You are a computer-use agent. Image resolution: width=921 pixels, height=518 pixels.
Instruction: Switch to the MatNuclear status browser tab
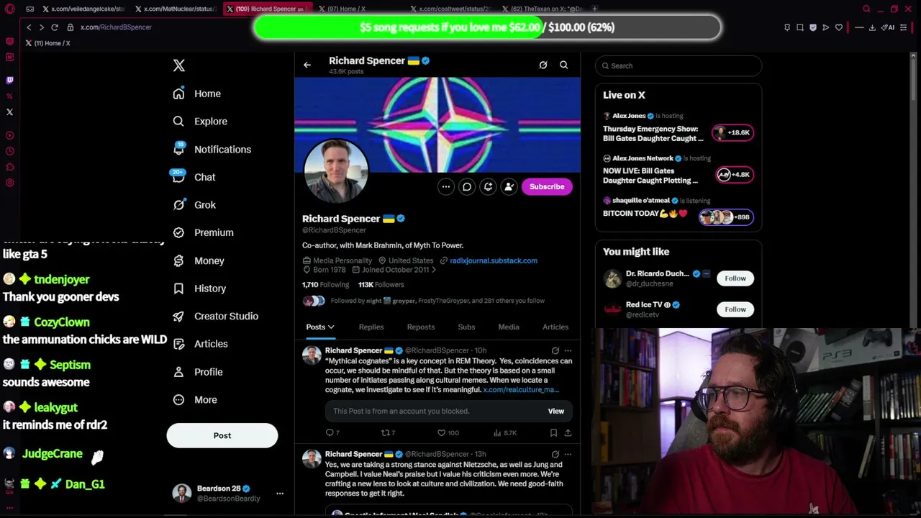(x=176, y=9)
